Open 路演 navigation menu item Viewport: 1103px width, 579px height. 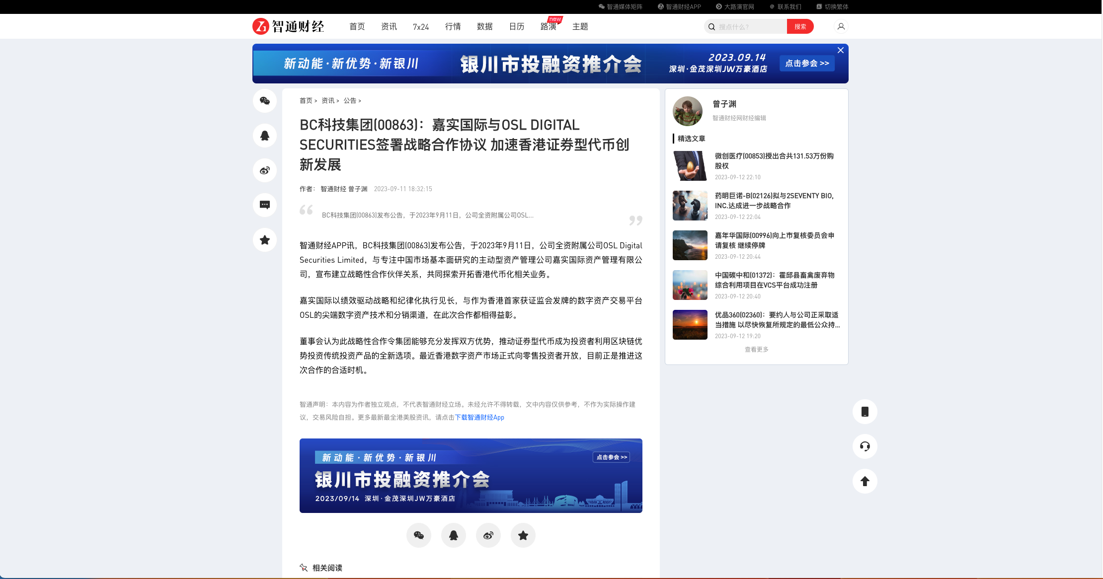point(549,26)
